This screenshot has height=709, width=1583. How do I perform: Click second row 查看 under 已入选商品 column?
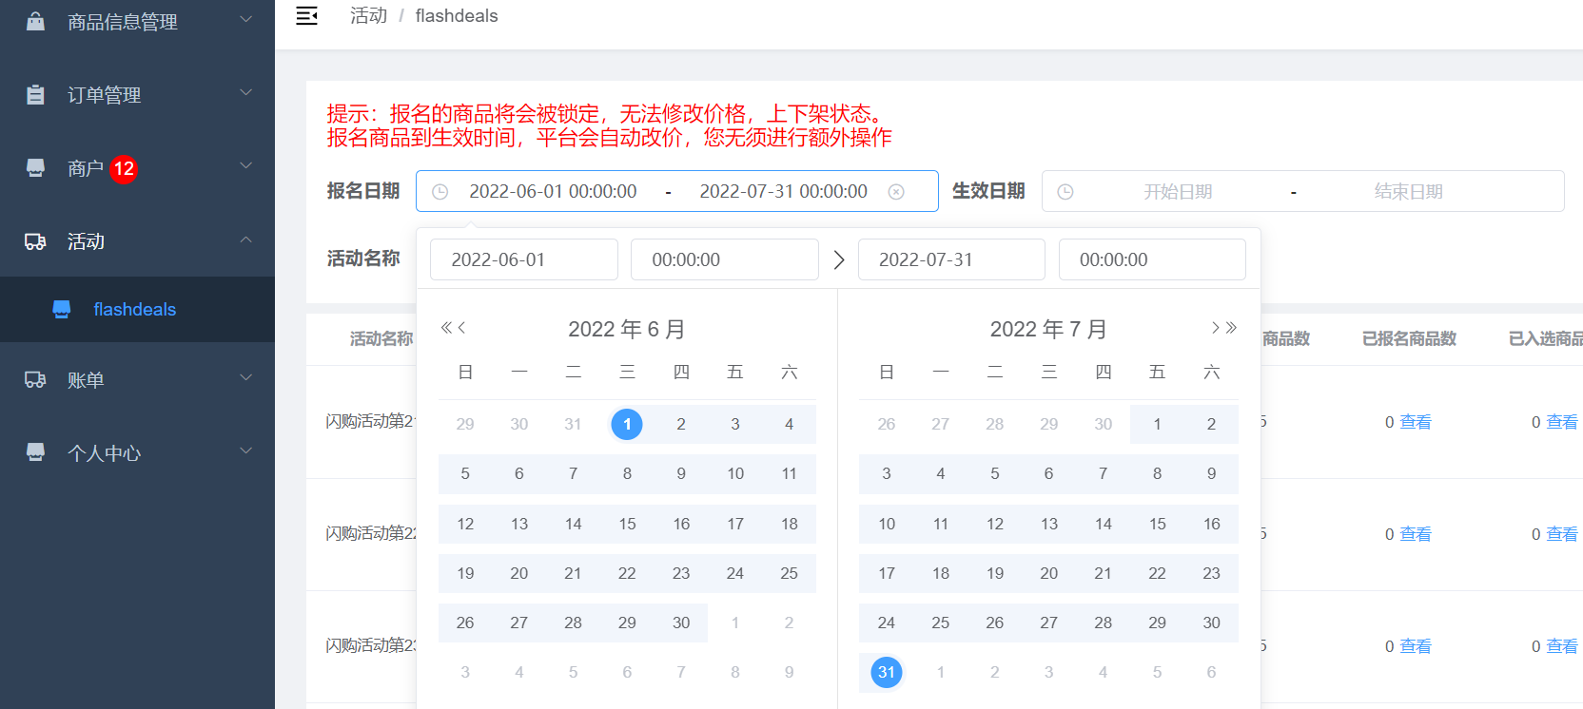(1562, 534)
